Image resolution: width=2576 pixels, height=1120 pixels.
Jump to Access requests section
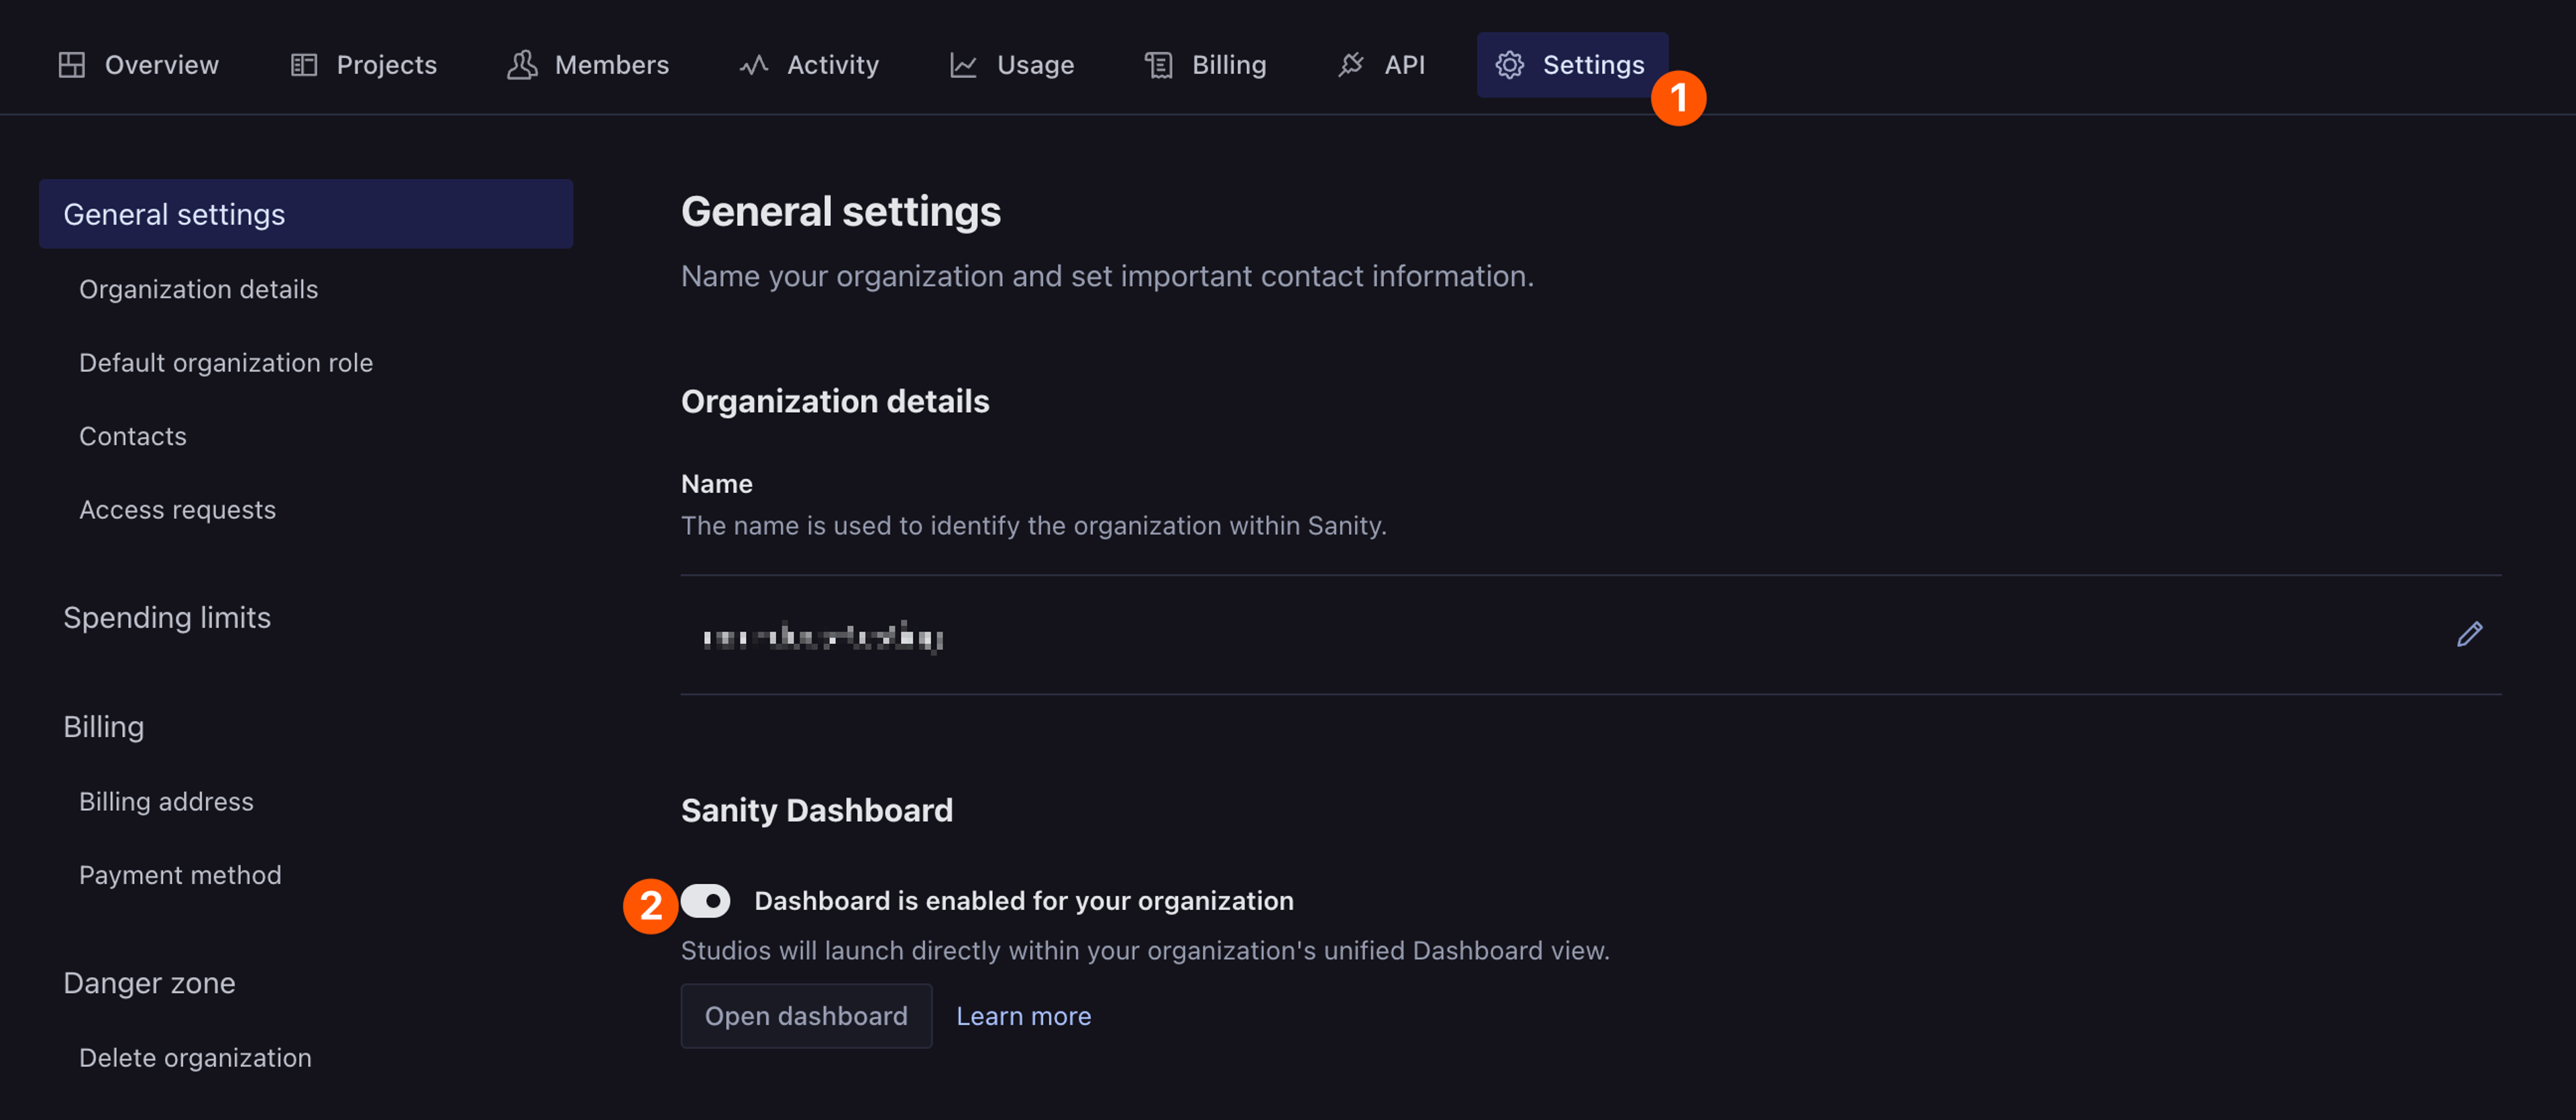(x=177, y=509)
